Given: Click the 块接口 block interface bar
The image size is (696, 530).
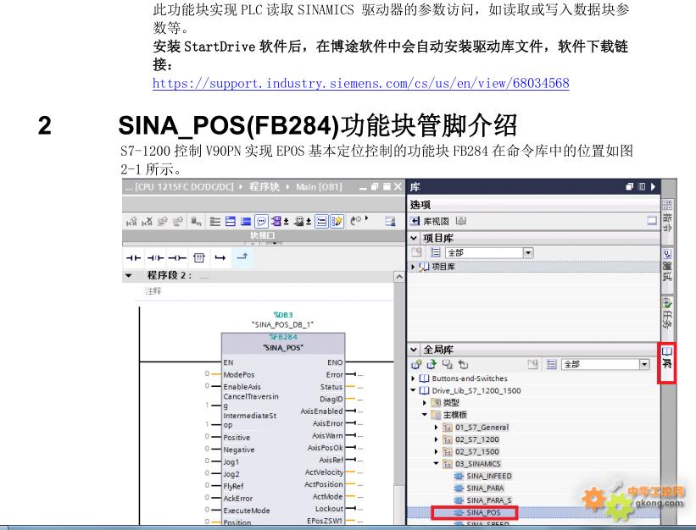Looking at the screenshot, I should (263, 235).
